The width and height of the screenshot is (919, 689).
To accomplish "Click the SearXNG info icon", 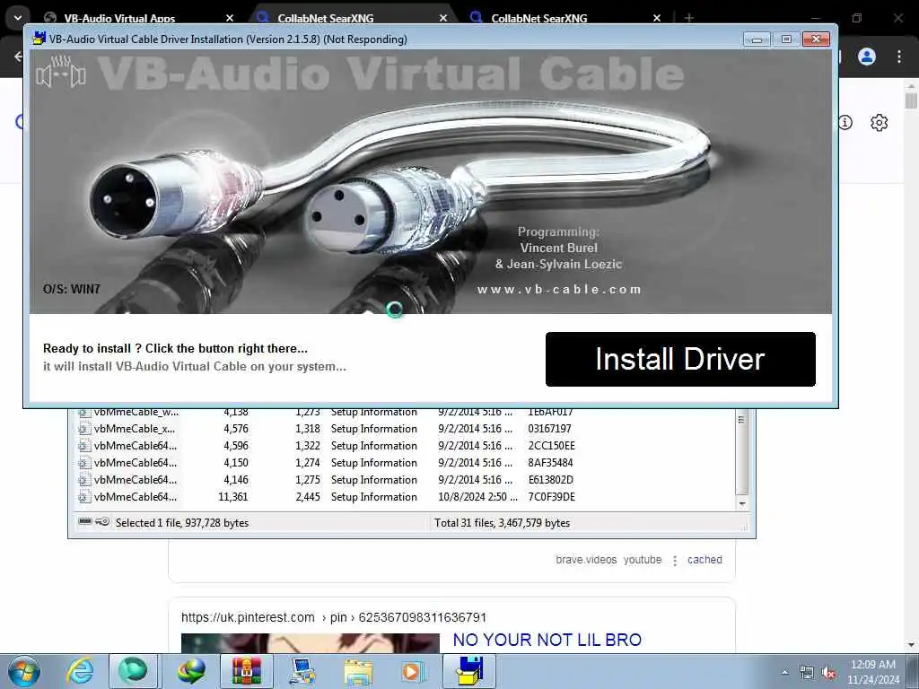I will pos(845,122).
